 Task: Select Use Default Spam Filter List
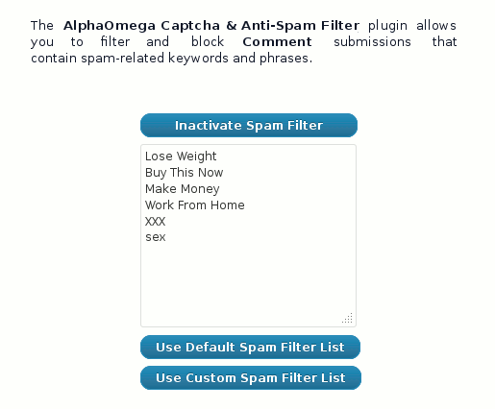(x=250, y=348)
